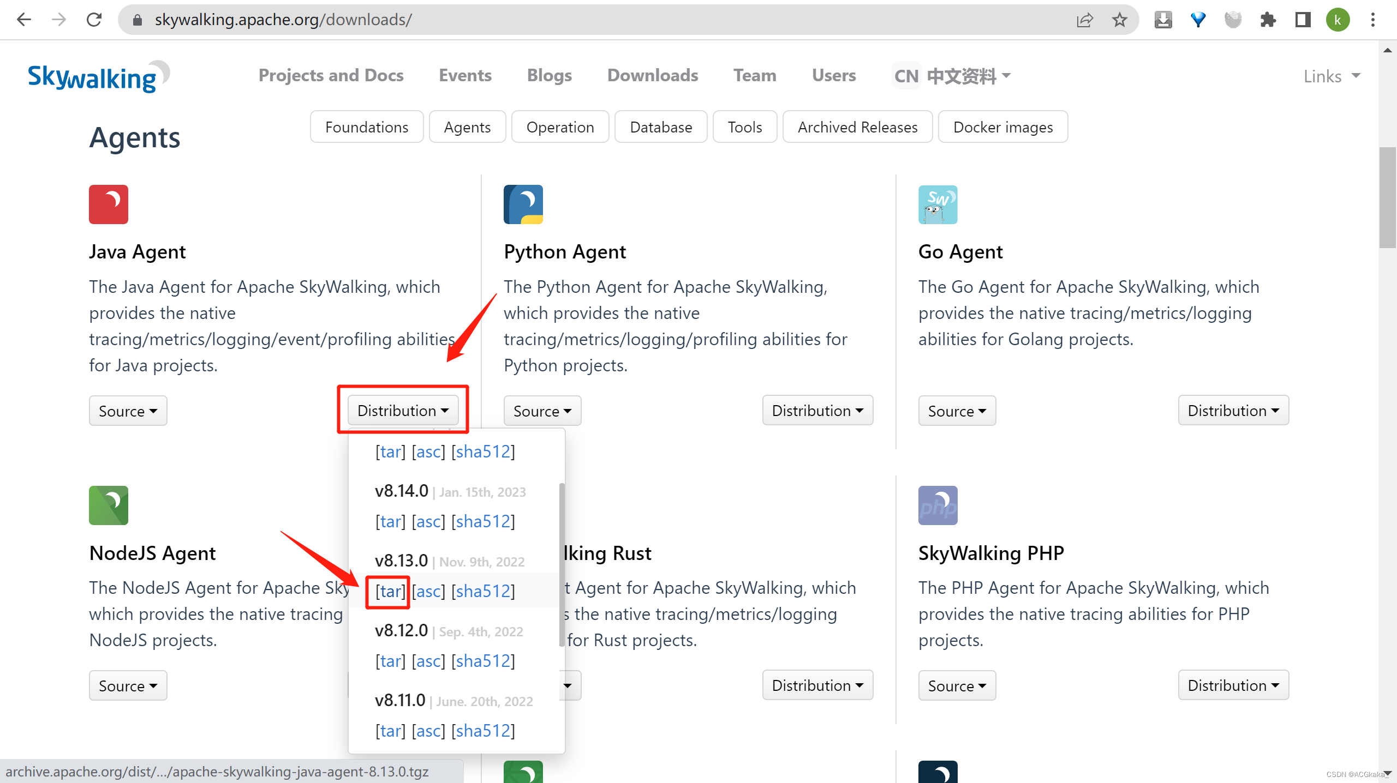Click the browser forward arrow
1397x783 pixels.
[x=59, y=20]
